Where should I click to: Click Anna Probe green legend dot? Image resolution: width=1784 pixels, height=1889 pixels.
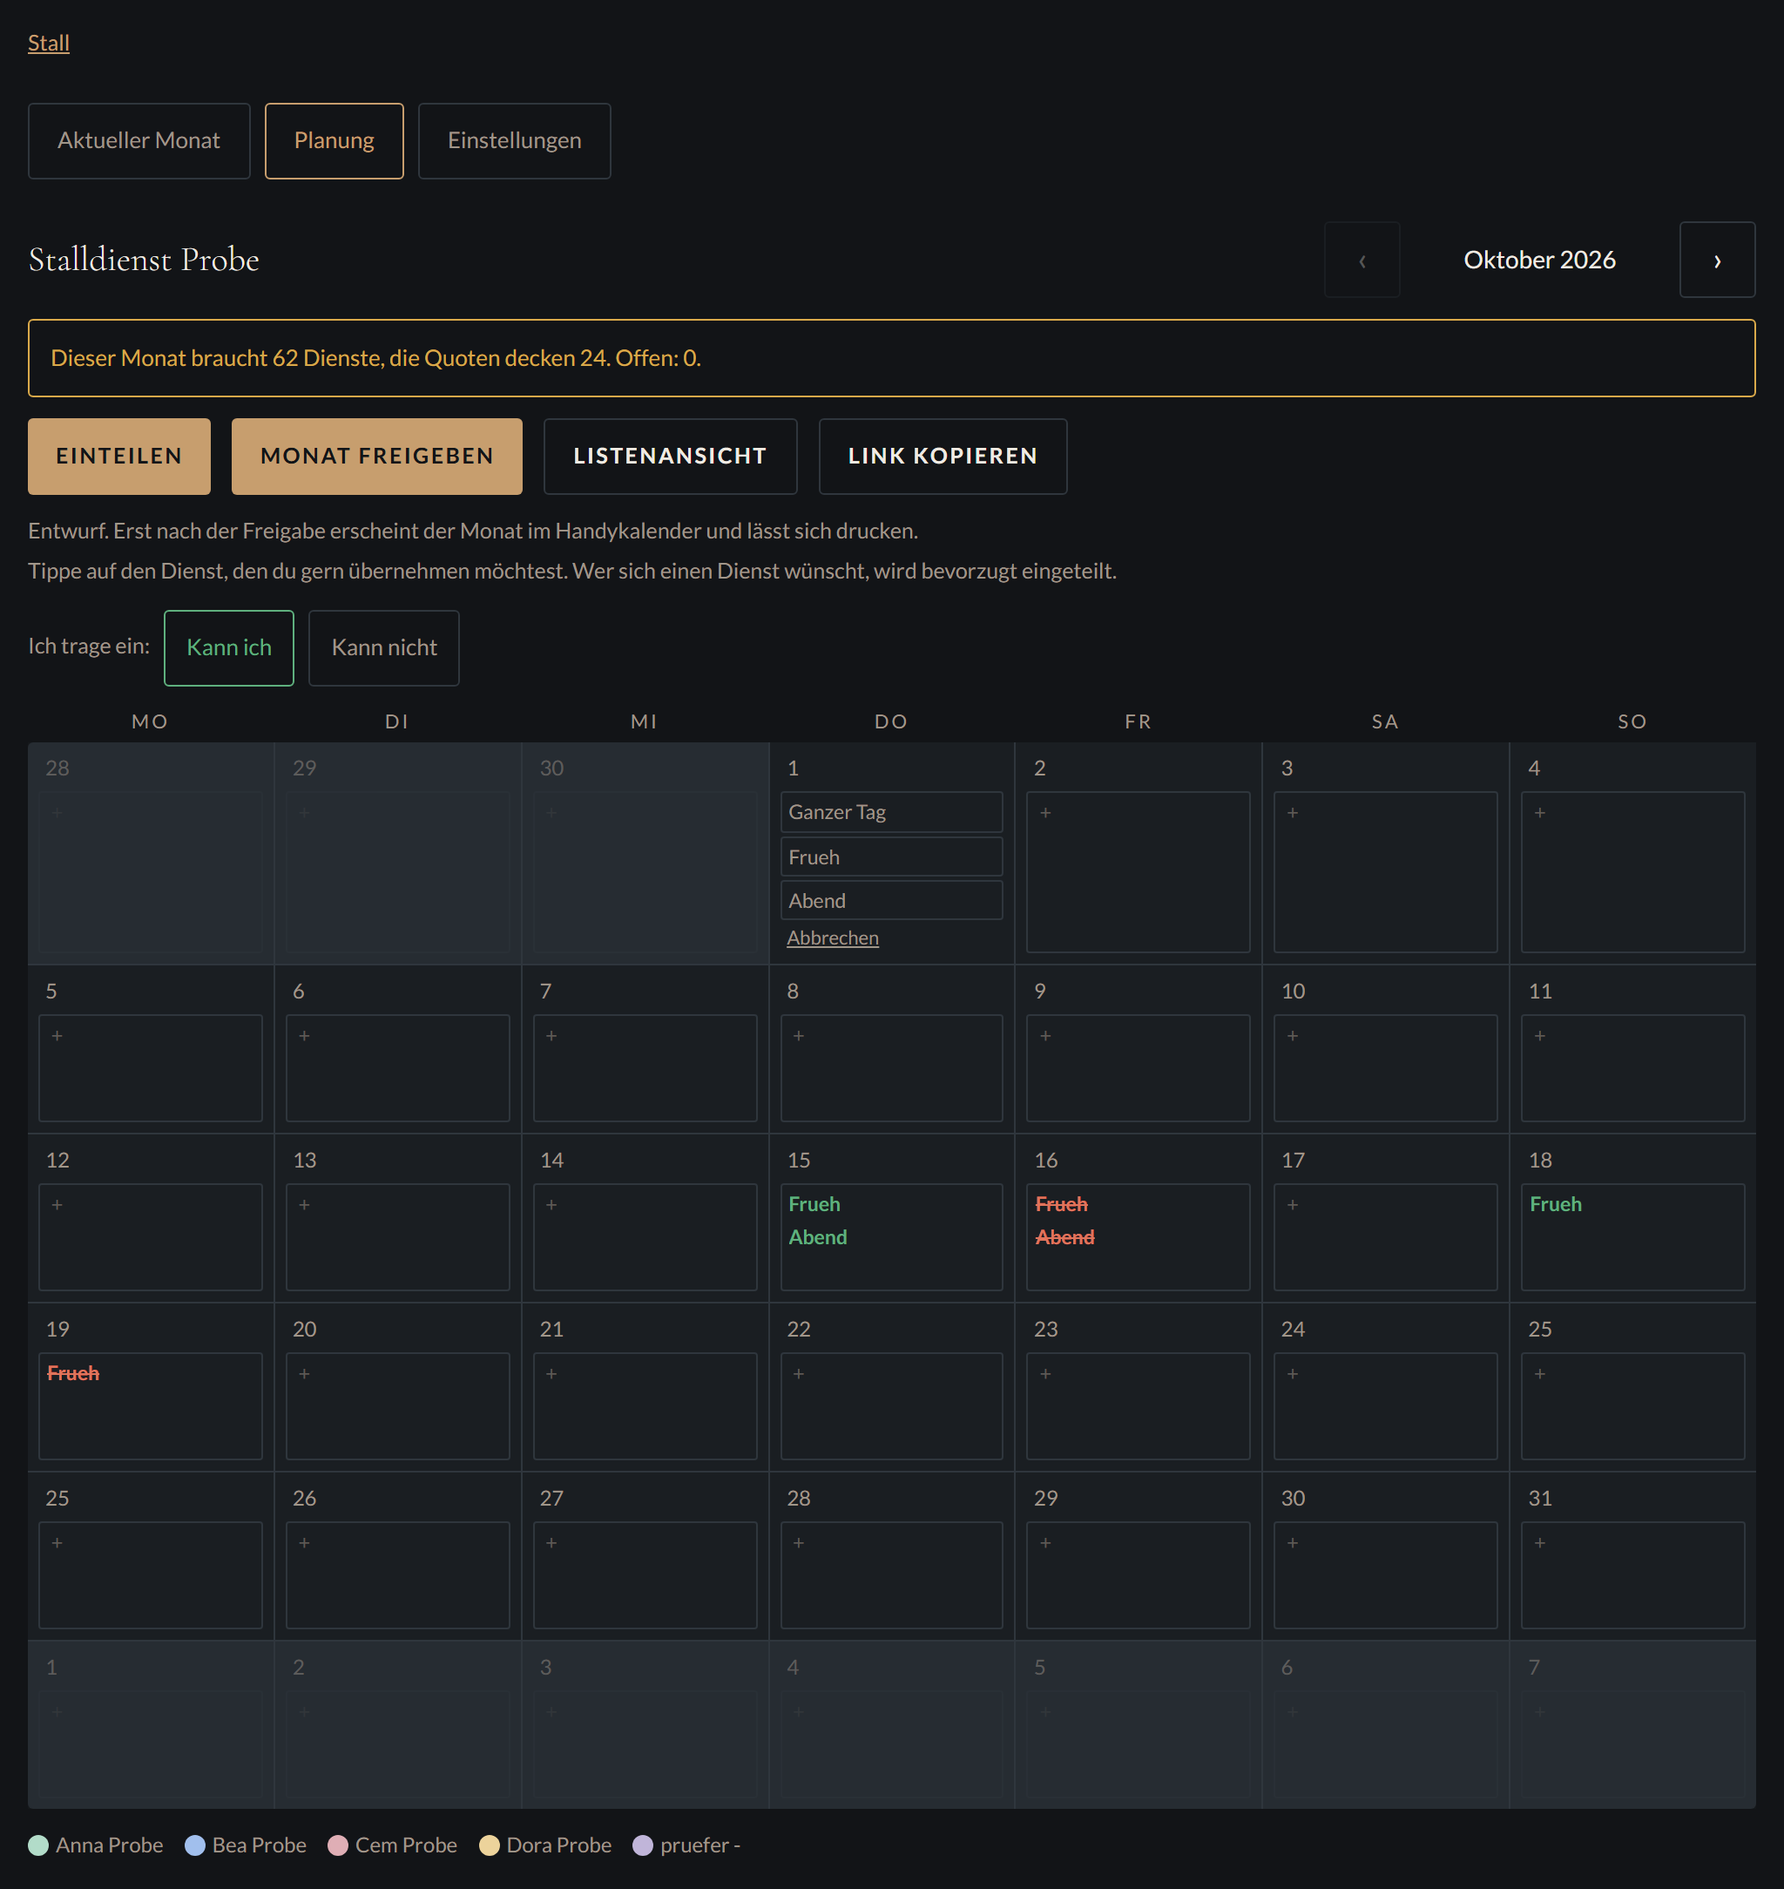click(x=38, y=1845)
